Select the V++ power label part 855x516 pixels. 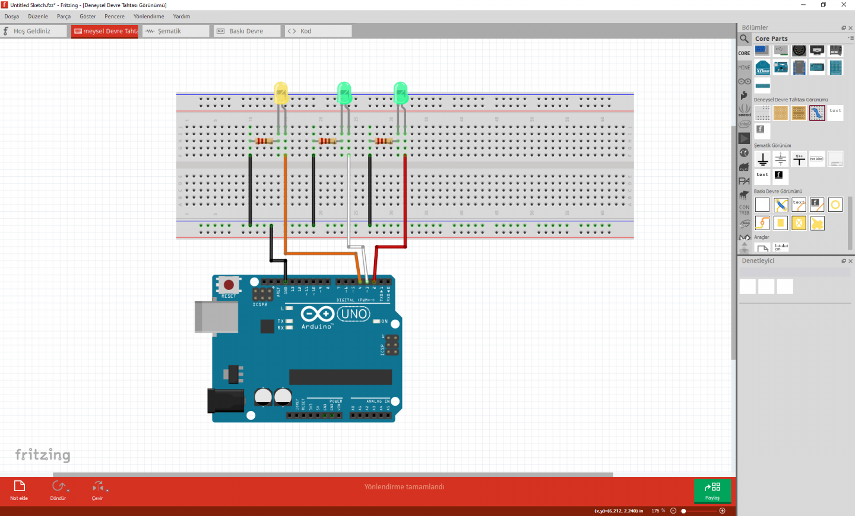tap(799, 159)
